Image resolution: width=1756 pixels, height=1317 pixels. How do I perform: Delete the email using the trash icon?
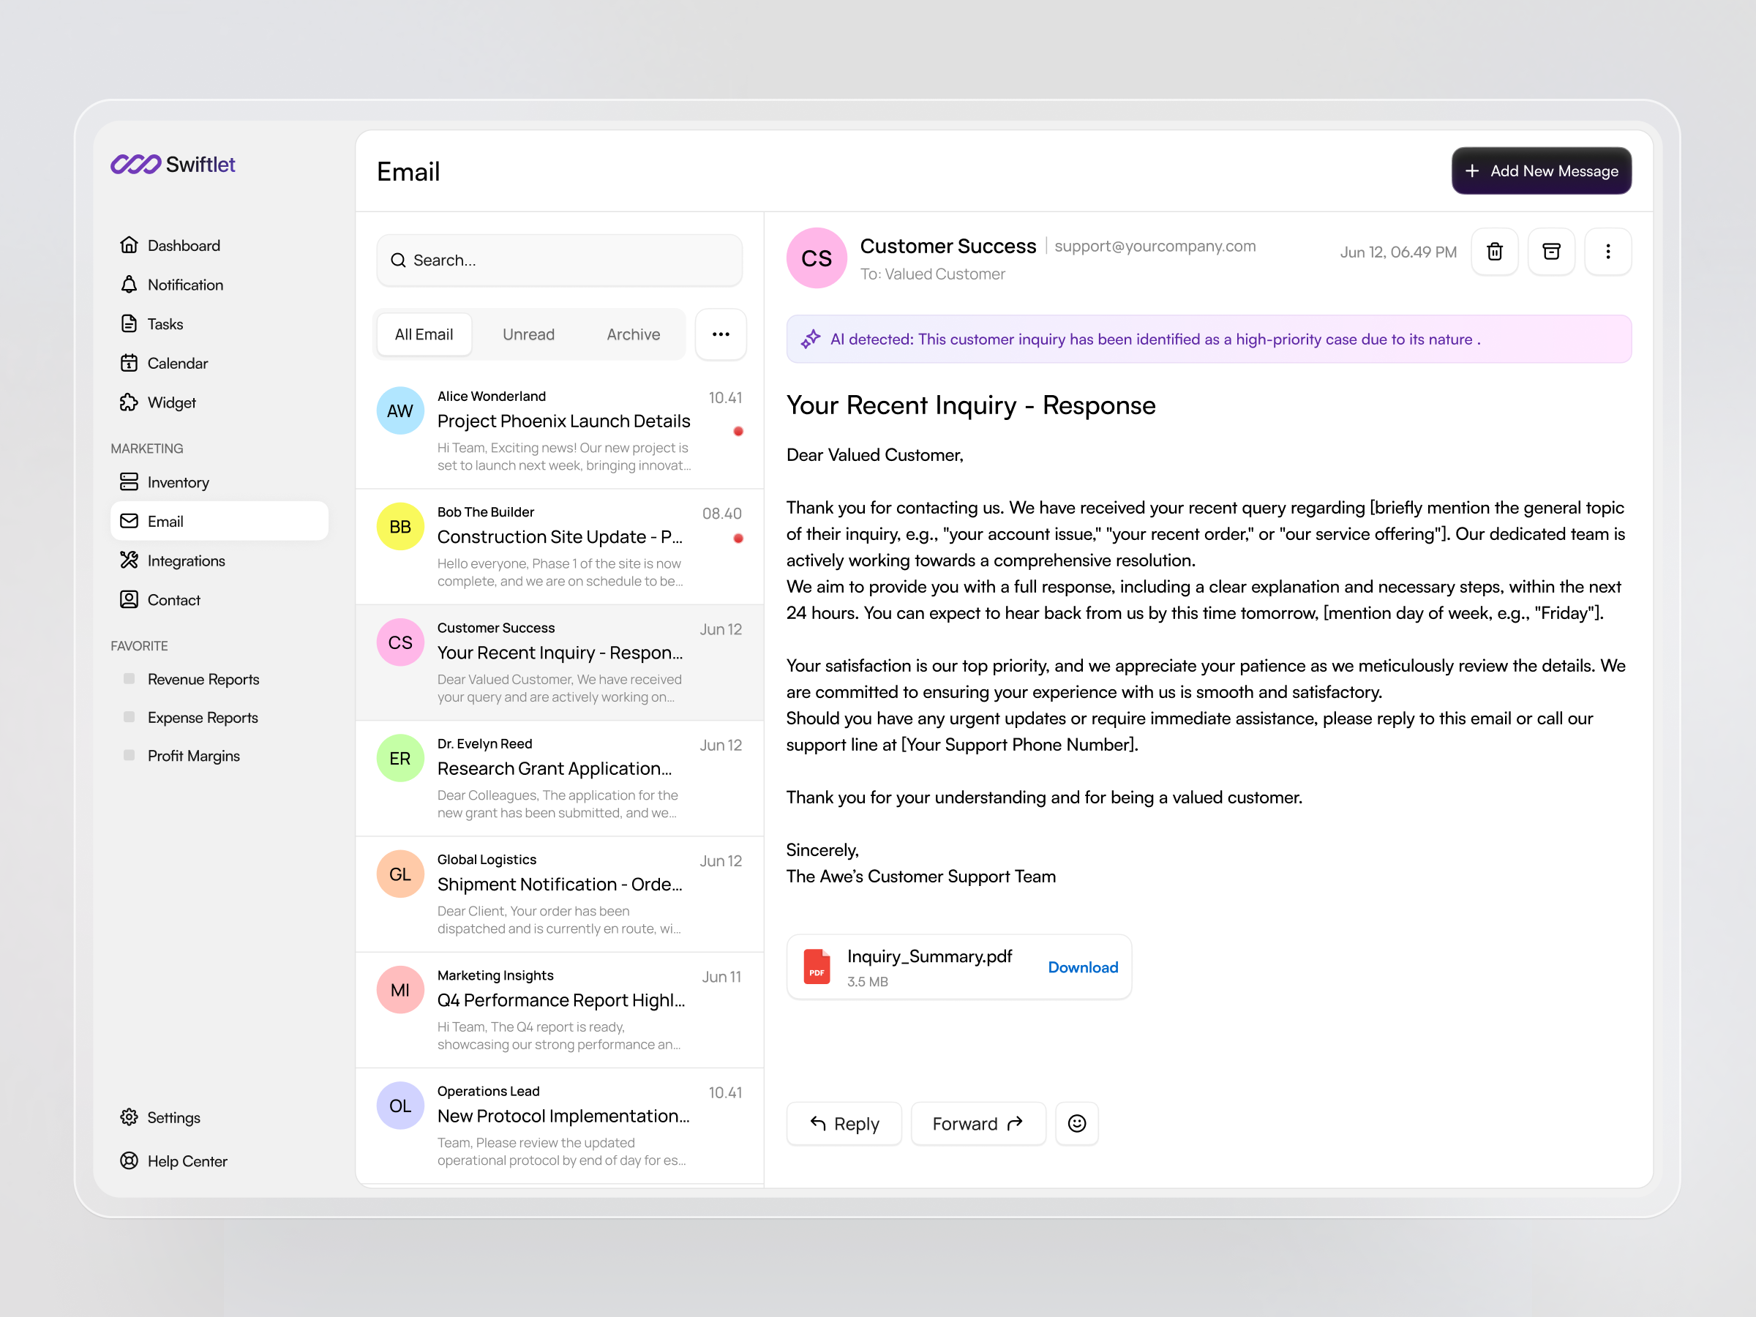(1495, 252)
